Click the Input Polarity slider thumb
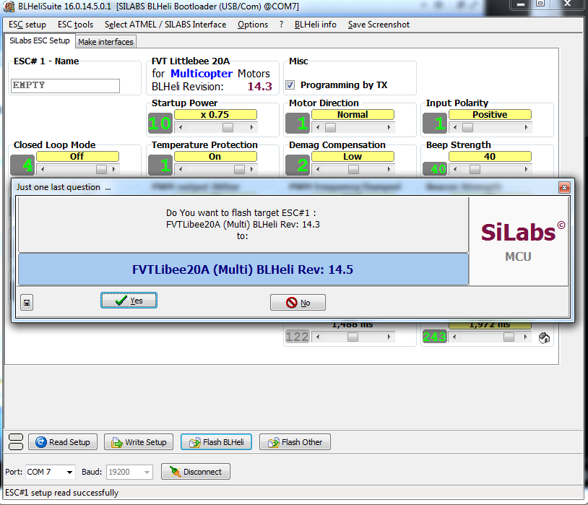This screenshot has height=505, width=588. pyautogui.click(x=467, y=128)
